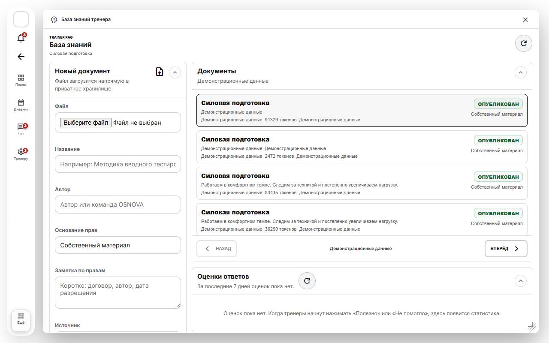Click the Заметка по правам textarea
The height and width of the screenshot is (343, 549).
coord(118,292)
